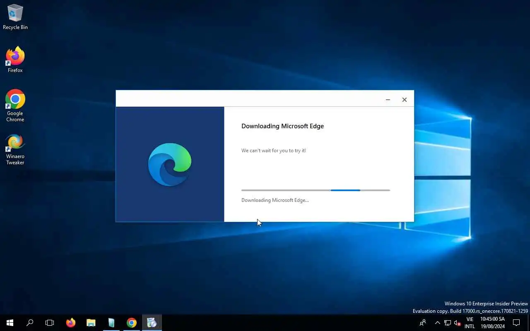Open the third pinned taskbar app
Image resolution: width=530 pixels, height=331 pixels.
(x=111, y=323)
